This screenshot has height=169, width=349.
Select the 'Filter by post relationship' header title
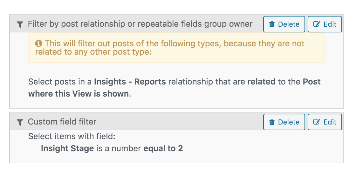click(x=140, y=24)
